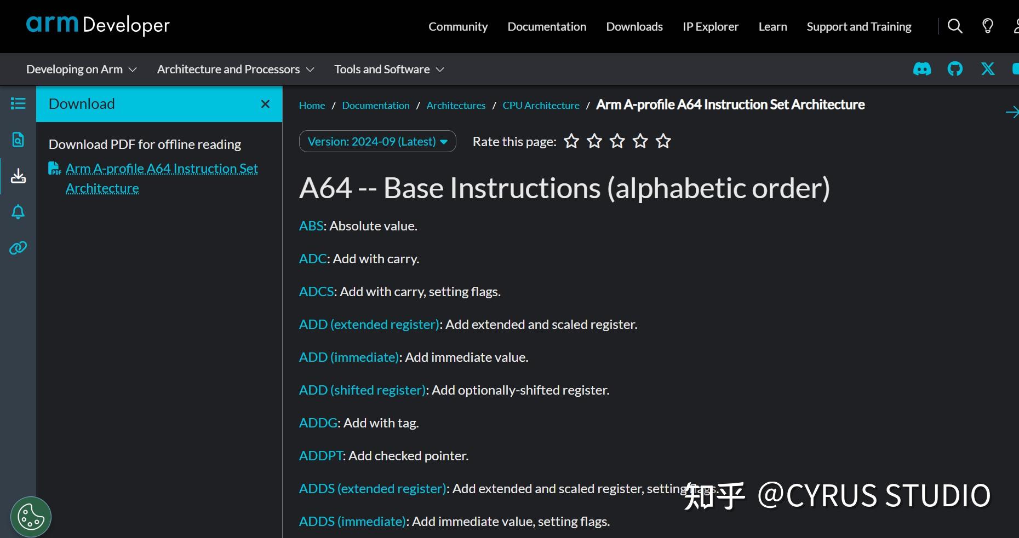Viewport: 1019px width, 538px height.
Task: Open search with the magnifier icon
Action: [955, 26]
